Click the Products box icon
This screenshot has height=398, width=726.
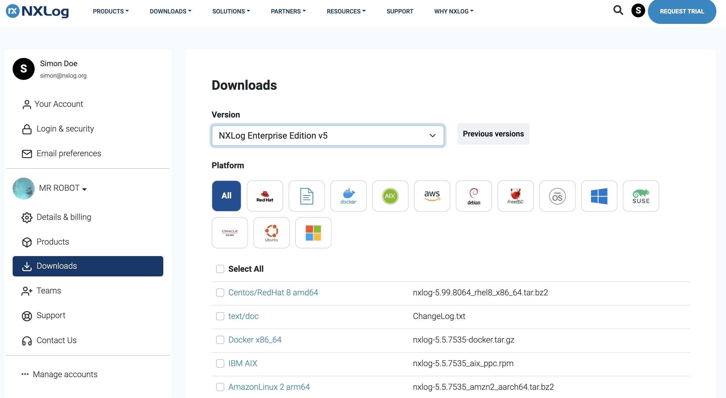point(27,242)
